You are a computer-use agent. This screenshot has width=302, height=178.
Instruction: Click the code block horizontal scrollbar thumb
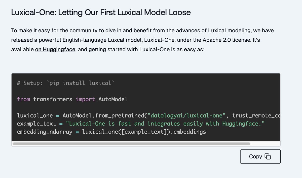click(x=131, y=144)
